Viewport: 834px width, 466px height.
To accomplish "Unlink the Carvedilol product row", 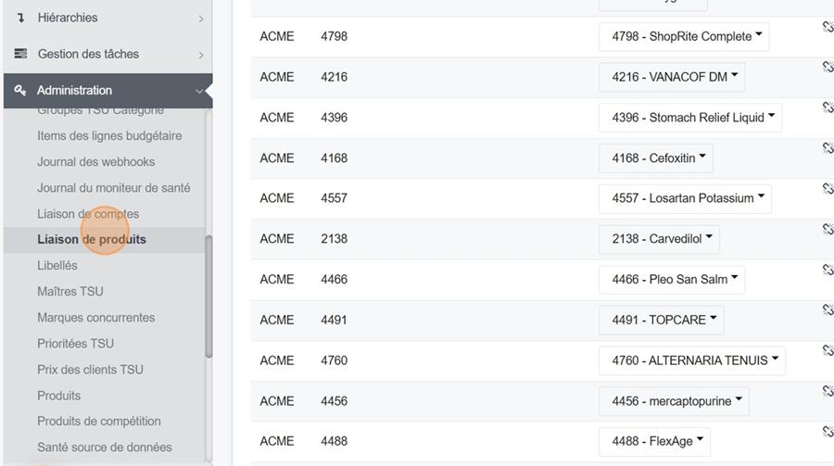I will click(828, 229).
